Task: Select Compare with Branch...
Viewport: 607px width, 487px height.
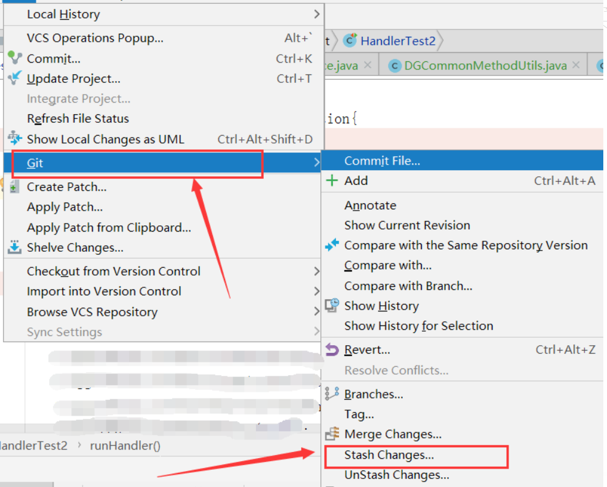Action: tap(462, 286)
